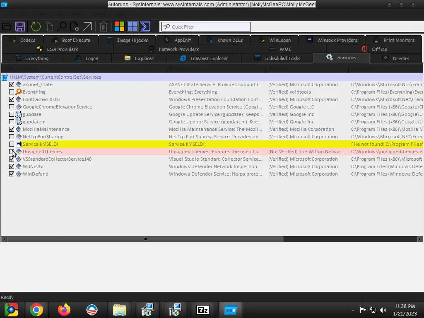This screenshot has width=424, height=318.
Task: Open the Known DLLs tab
Action: (225, 40)
